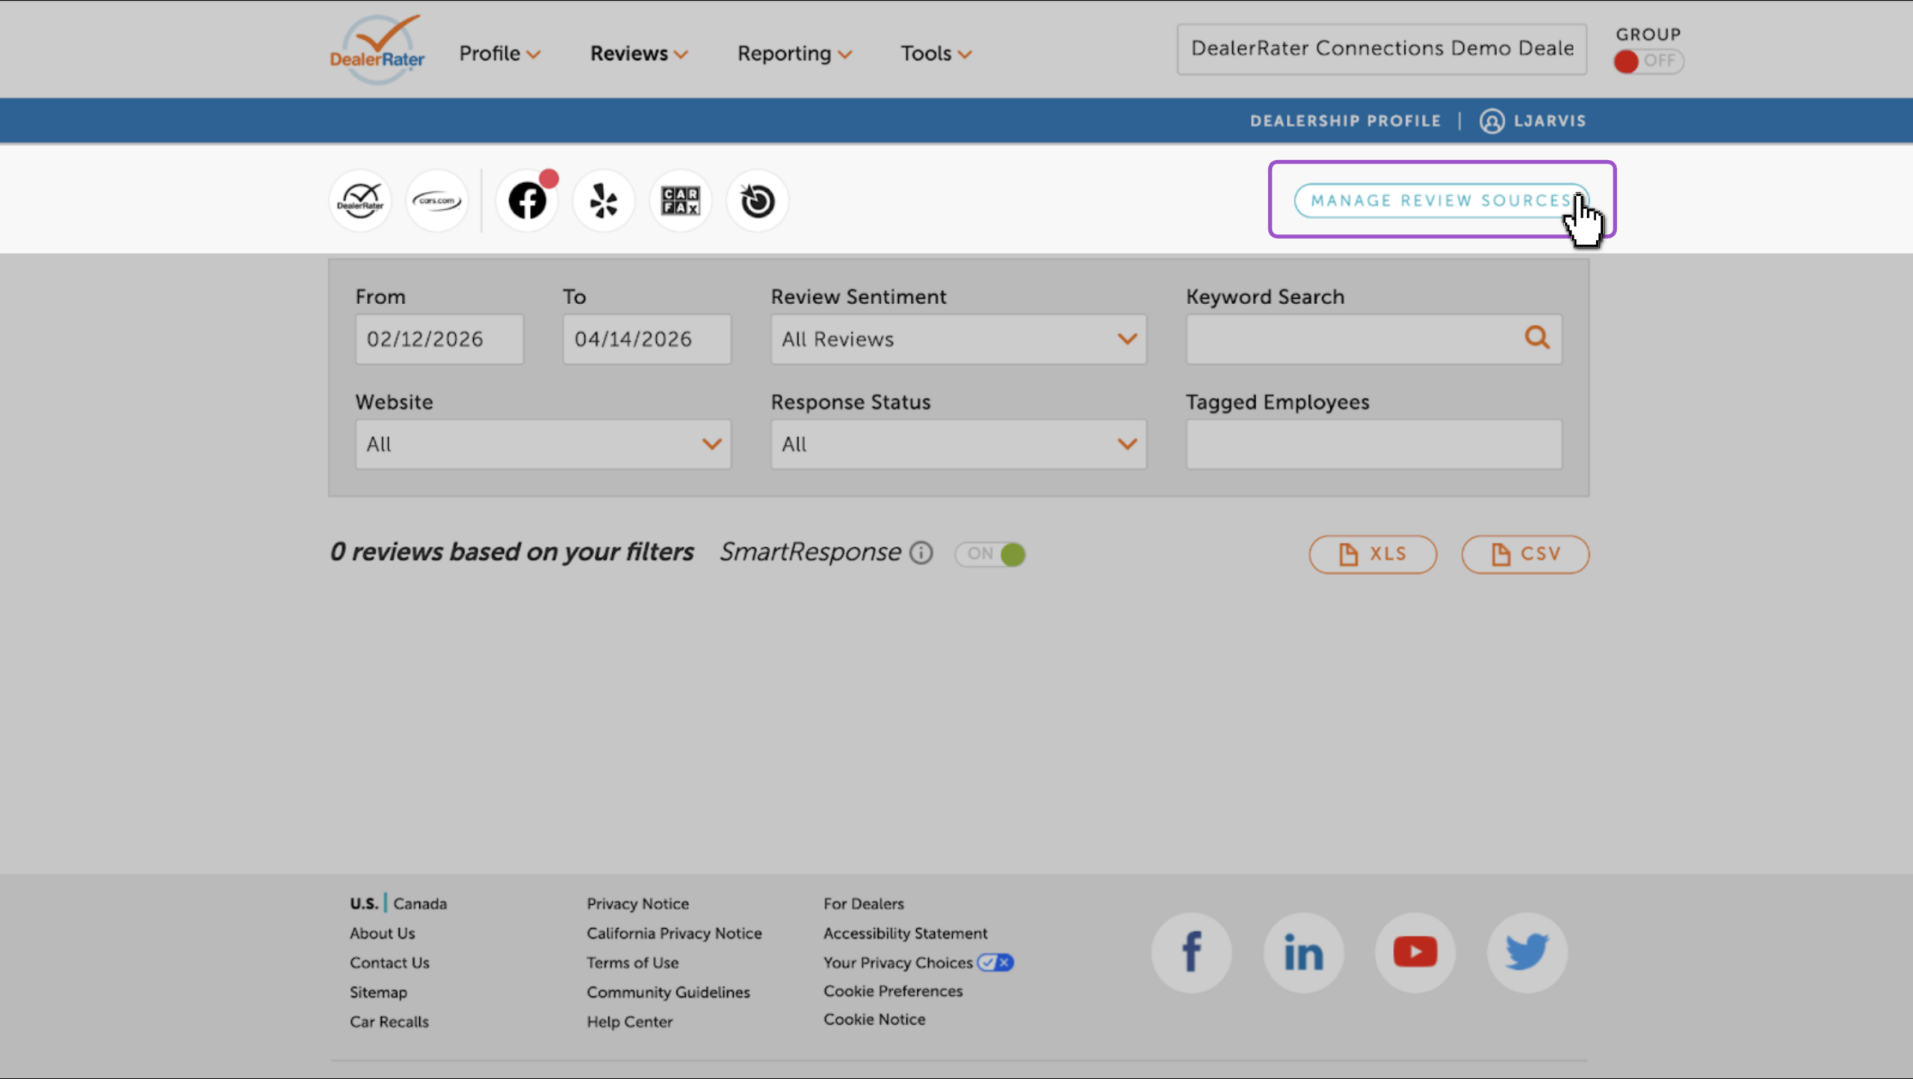Viewport: 1913px width, 1079px height.
Task: Focus the Tagged Employees field
Action: click(x=1373, y=445)
